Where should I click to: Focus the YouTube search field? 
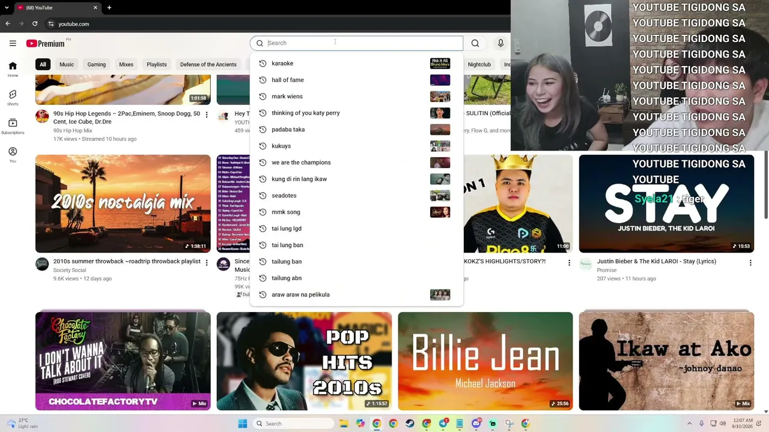(356, 43)
